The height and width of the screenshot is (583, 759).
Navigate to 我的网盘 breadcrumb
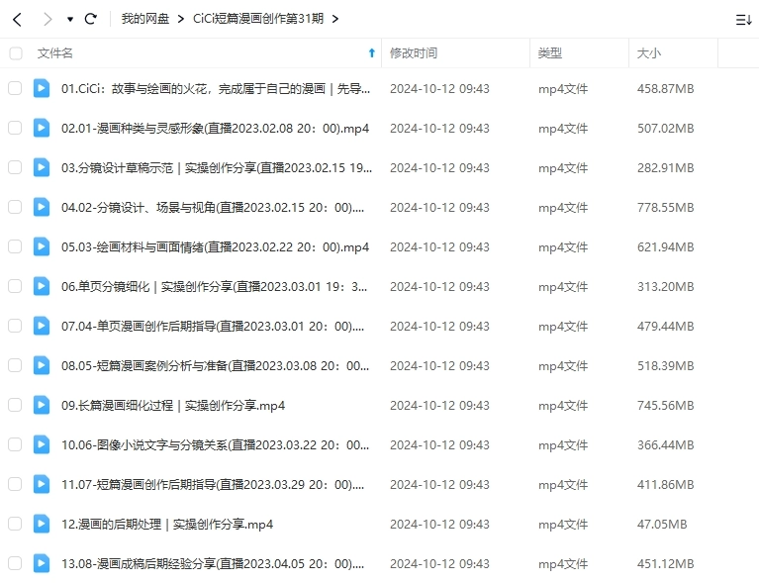pos(144,19)
